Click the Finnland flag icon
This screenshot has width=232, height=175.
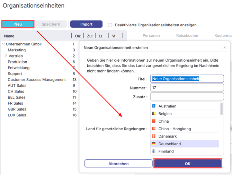[x=154, y=151]
